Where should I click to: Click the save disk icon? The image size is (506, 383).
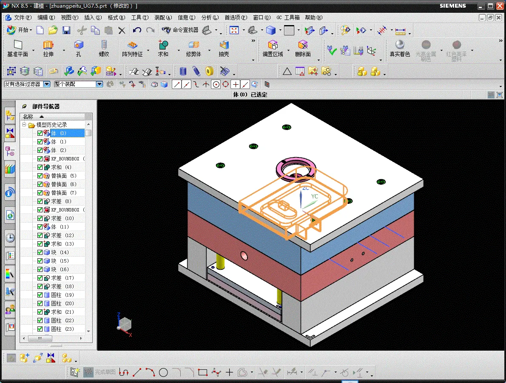[66, 30]
